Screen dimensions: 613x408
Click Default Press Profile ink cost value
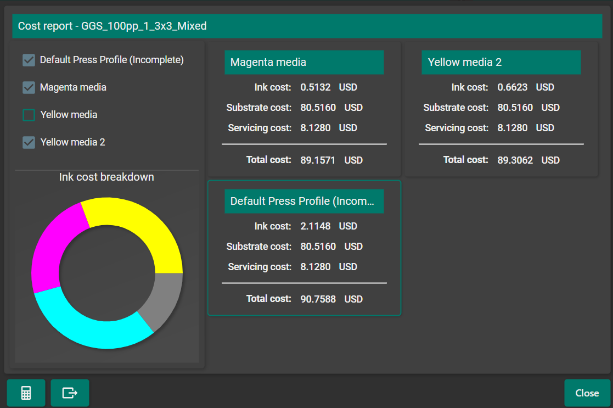(316, 226)
